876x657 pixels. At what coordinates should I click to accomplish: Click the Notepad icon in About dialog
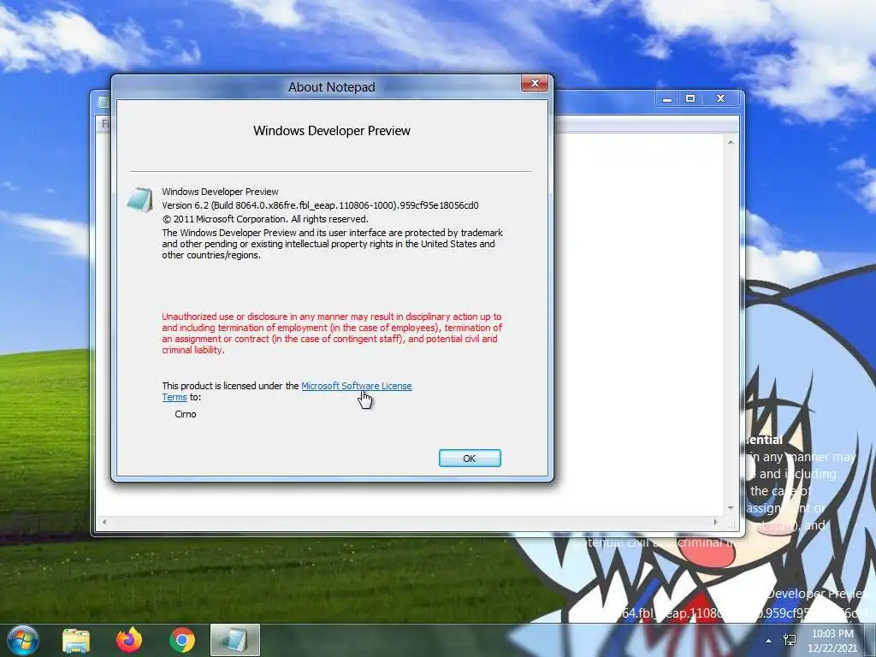(139, 200)
